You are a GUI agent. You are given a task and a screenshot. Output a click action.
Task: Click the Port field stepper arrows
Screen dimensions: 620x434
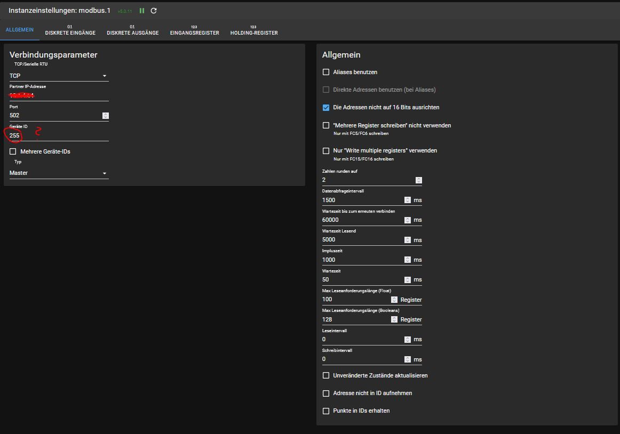tap(106, 116)
